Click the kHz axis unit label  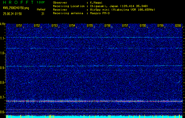tap(3, 24)
